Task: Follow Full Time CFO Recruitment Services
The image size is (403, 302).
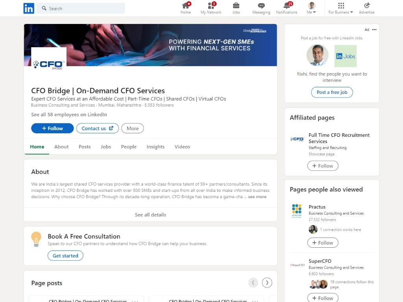Action: click(x=323, y=166)
